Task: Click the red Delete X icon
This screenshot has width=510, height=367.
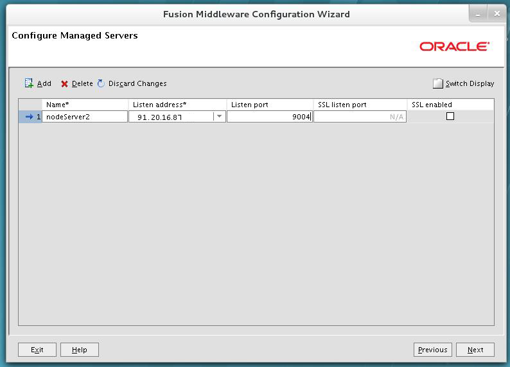Action: point(64,84)
